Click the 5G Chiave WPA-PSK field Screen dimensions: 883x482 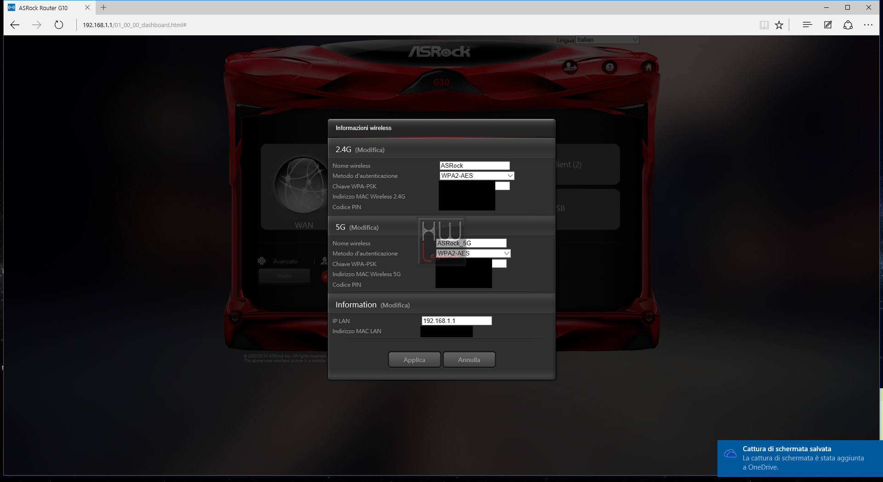(471, 264)
